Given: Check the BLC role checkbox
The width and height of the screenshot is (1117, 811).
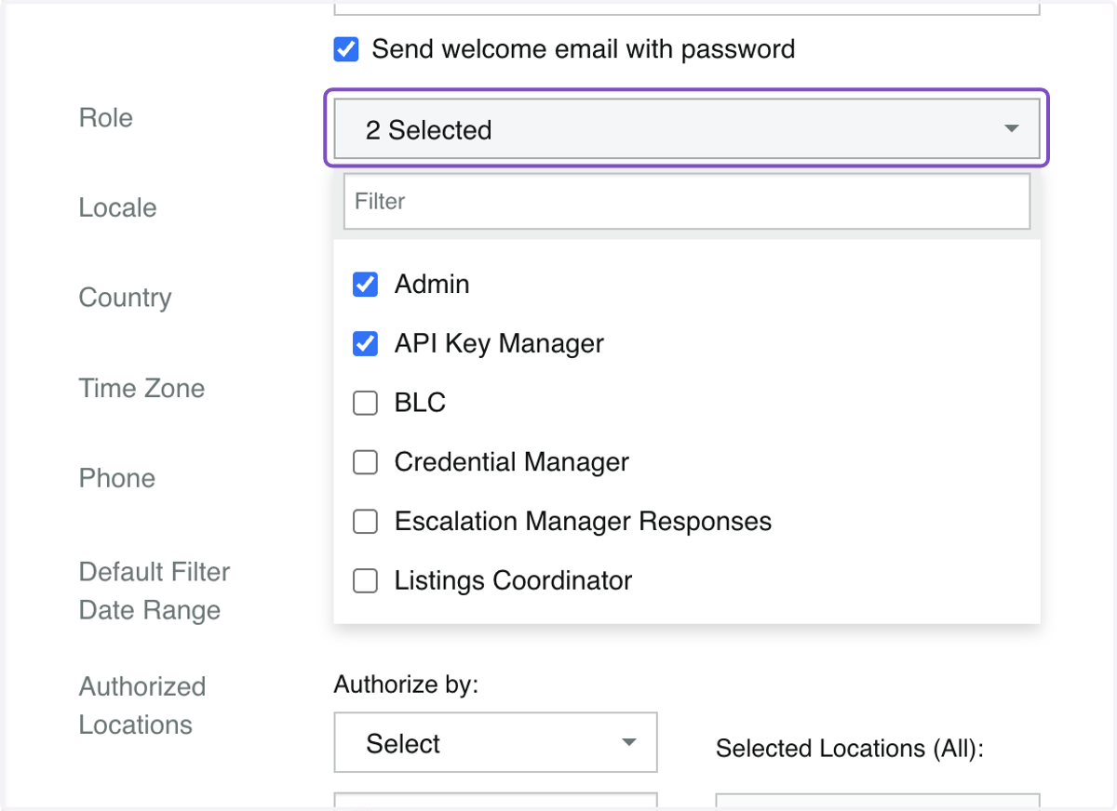Looking at the screenshot, I should coord(366,403).
